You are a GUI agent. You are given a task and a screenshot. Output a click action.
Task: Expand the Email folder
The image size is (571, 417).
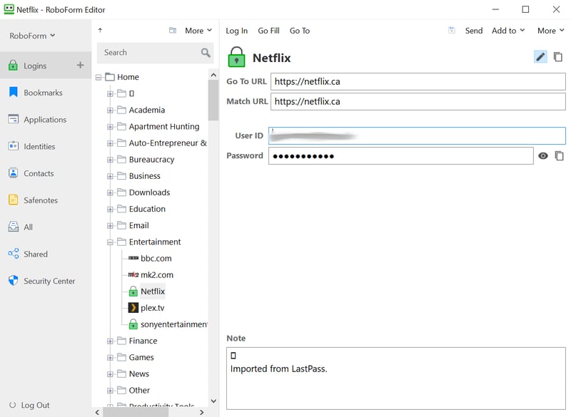tap(110, 226)
